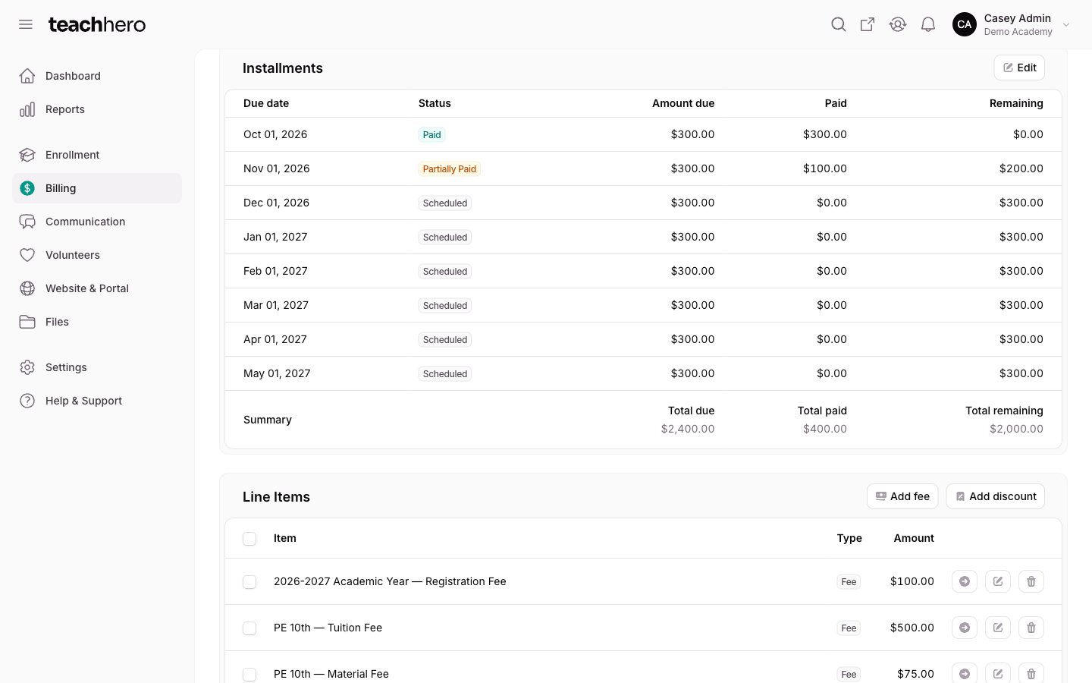Click the $400.00 total paid value

(x=825, y=429)
